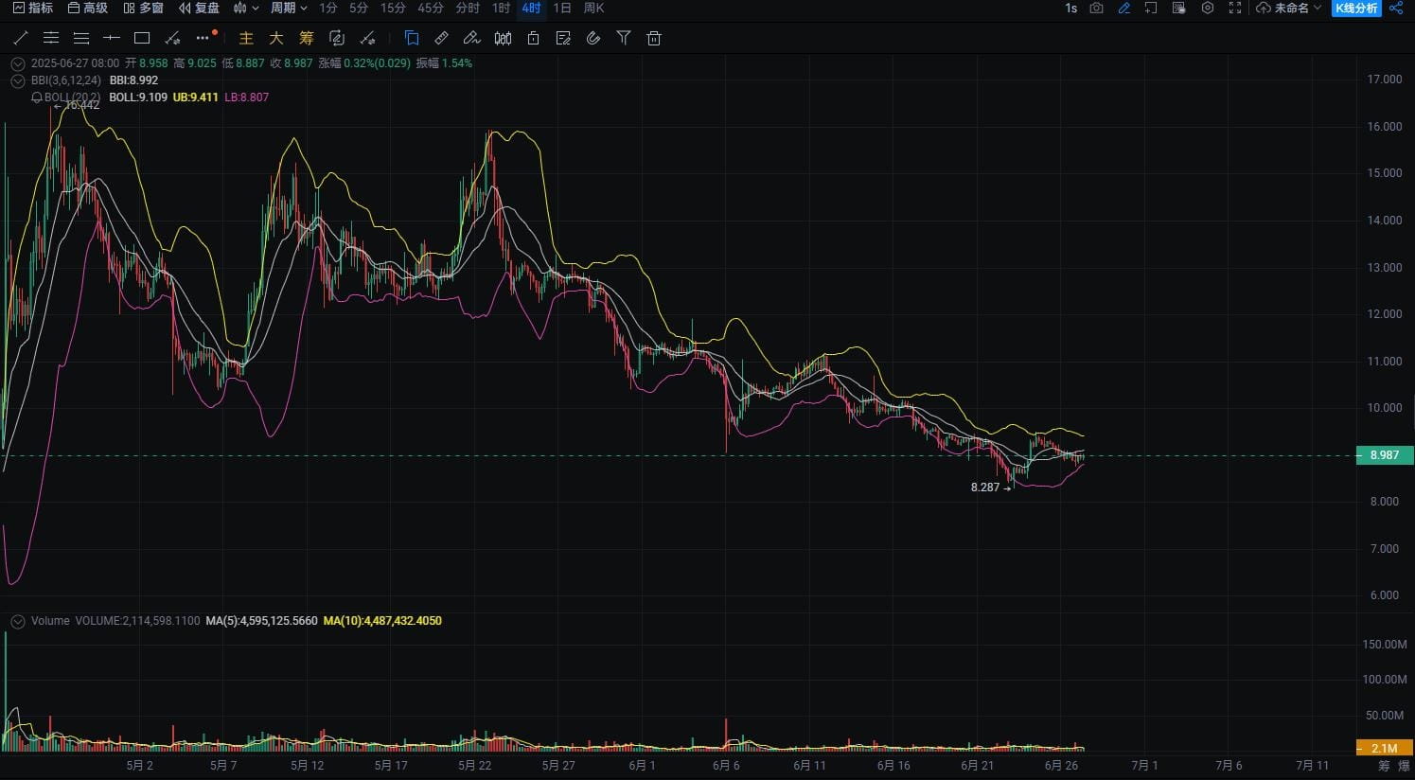Select the 1分 timeframe
The width and height of the screenshot is (1415, 780).
pos(328,8)
